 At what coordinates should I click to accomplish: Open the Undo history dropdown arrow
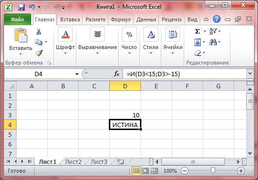(39, 7)
